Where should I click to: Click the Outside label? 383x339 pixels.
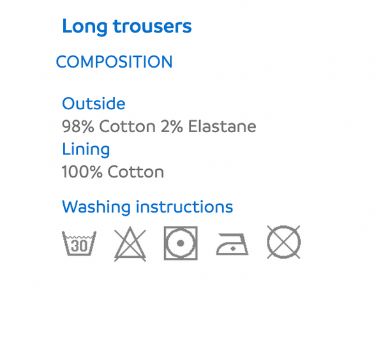pyautogui.click(x=94, y=103)
